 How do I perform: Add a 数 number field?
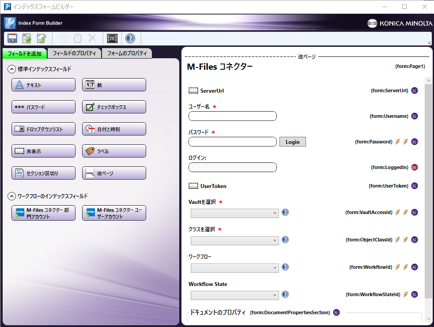click(114, 85)
